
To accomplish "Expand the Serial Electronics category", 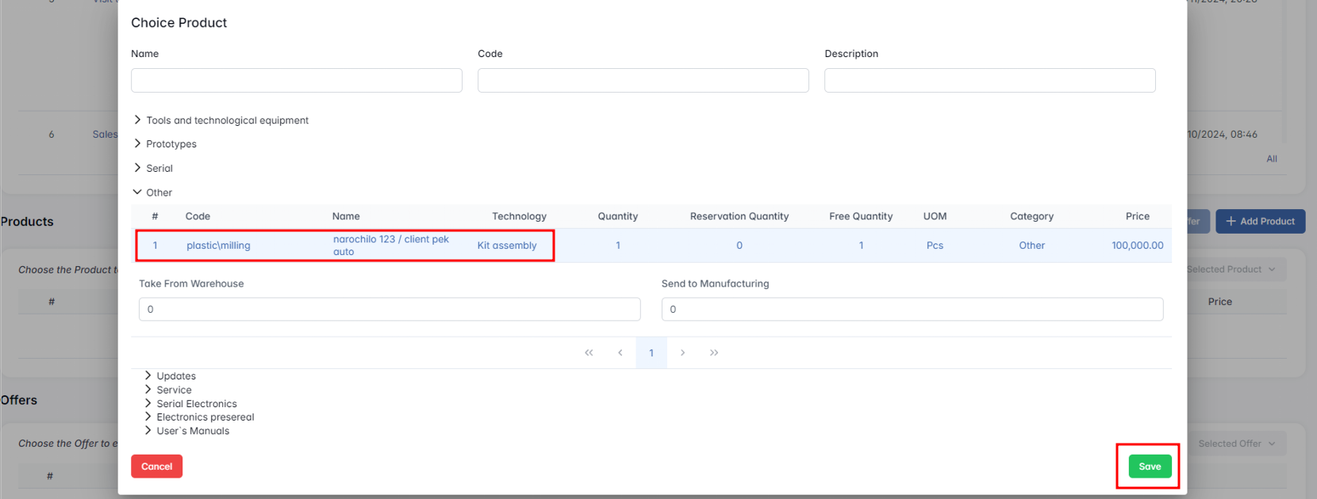I will pyautogui.click(x=148, y=404).
